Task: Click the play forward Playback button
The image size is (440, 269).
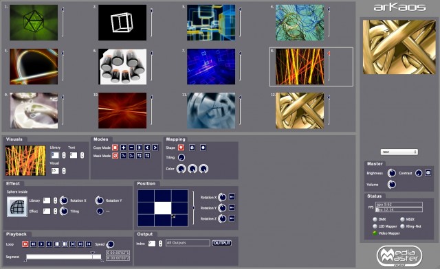Action: (41, 244)
